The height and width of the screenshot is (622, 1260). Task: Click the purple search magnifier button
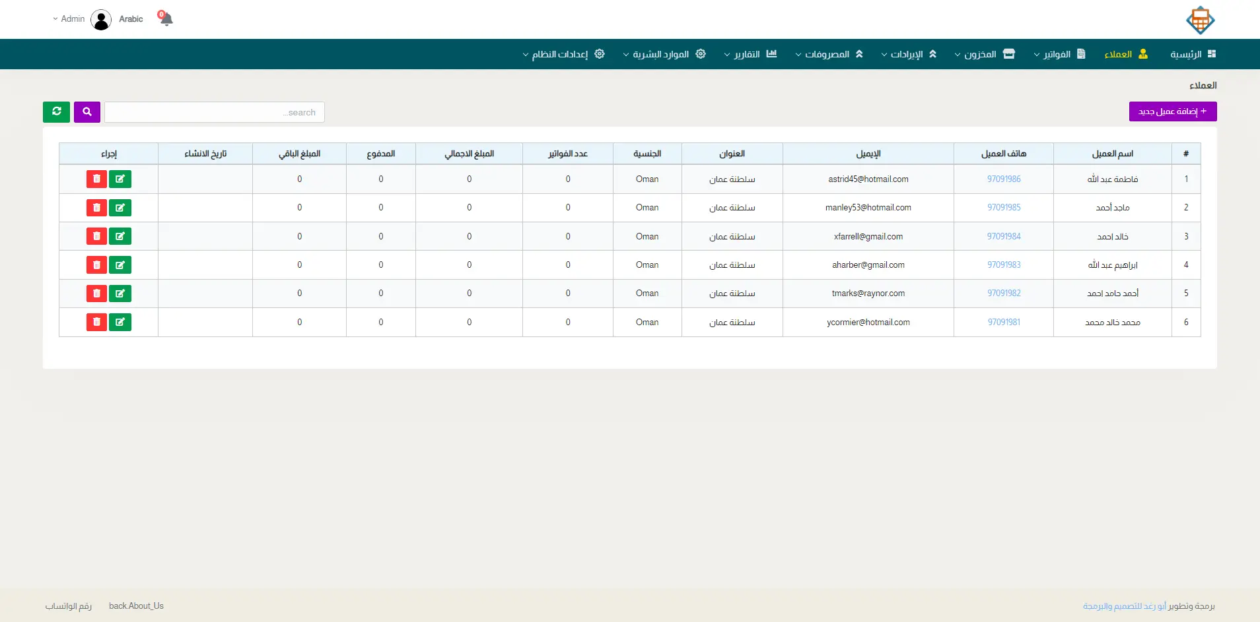[x=87, y=112]
